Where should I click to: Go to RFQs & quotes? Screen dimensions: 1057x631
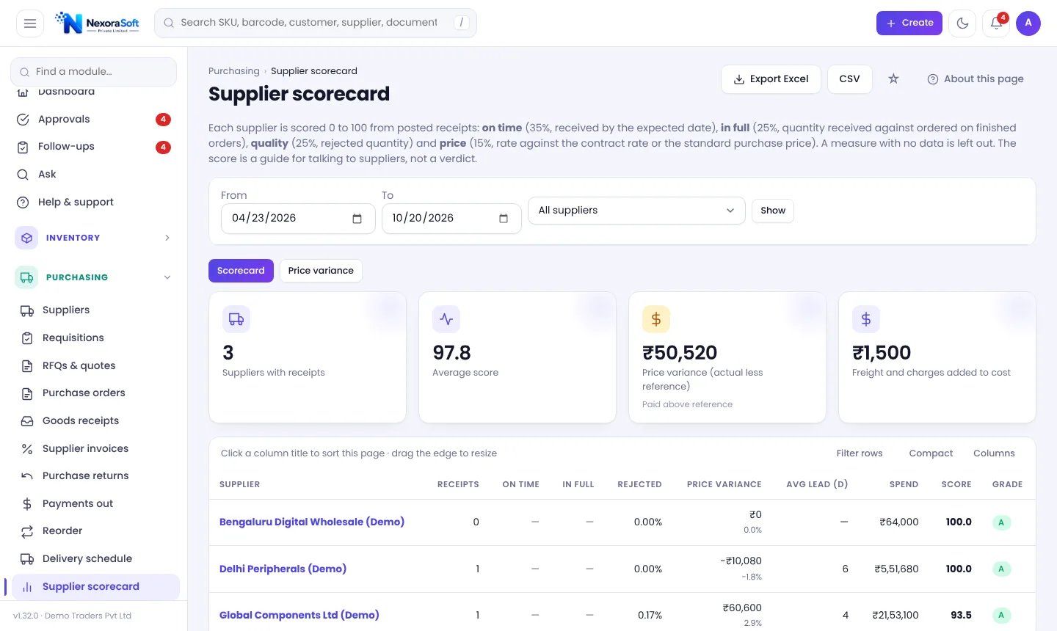95,365
